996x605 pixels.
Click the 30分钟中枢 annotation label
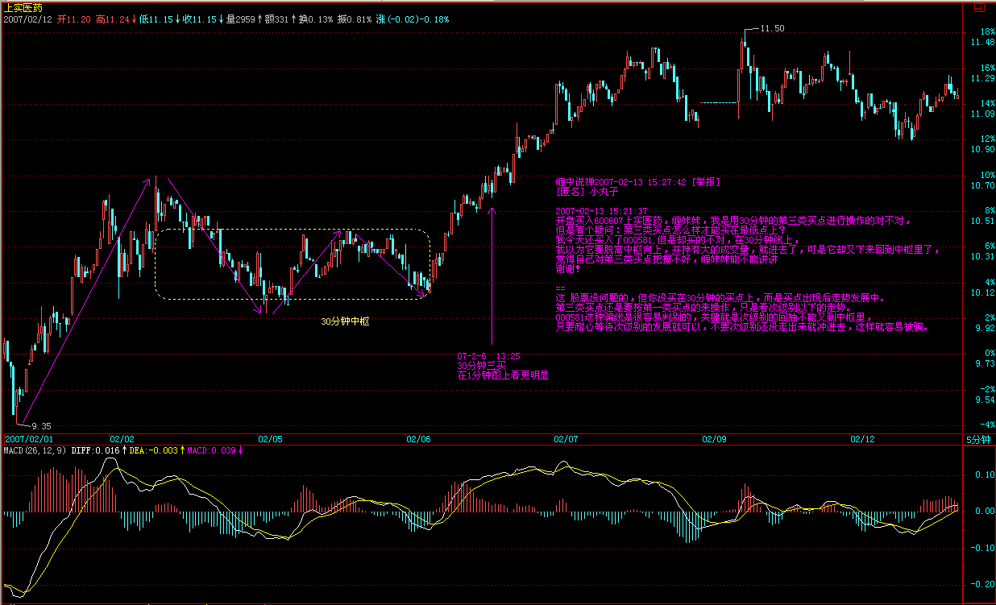pyautogui.click(x=345, y=321)
